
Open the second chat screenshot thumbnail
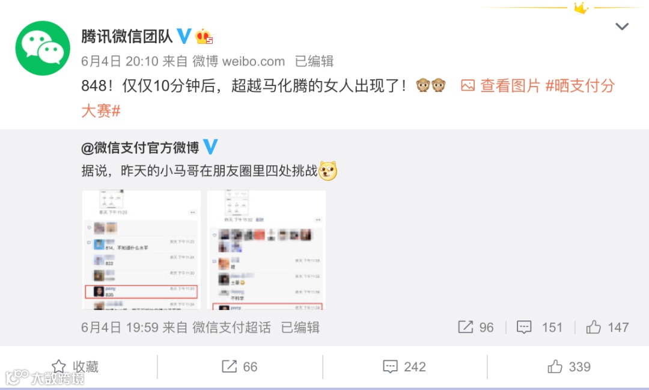click(266, 249)
